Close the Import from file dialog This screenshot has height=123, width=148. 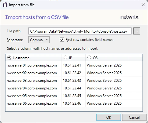(x=143, y=5)
